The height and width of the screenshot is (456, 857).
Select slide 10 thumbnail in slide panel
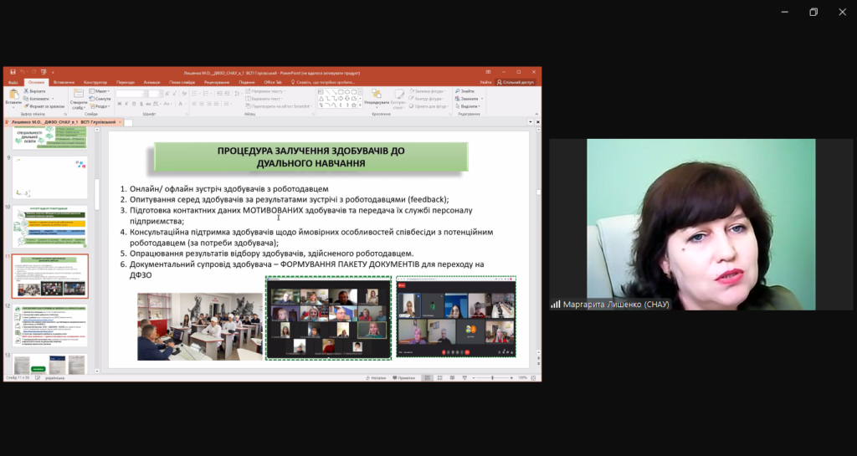click(49, 226)
